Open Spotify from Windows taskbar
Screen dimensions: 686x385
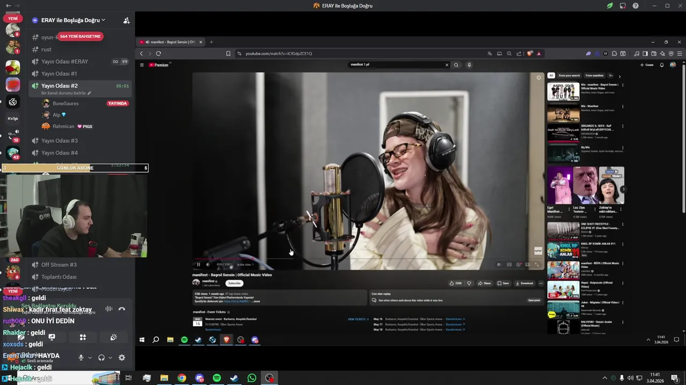(217, 378)
